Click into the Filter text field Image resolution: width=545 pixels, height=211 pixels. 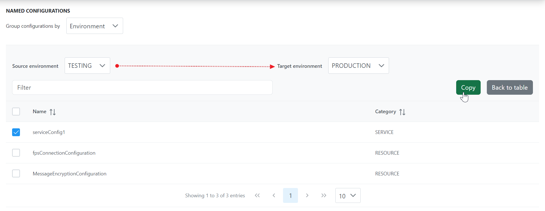tap(142, 87)
